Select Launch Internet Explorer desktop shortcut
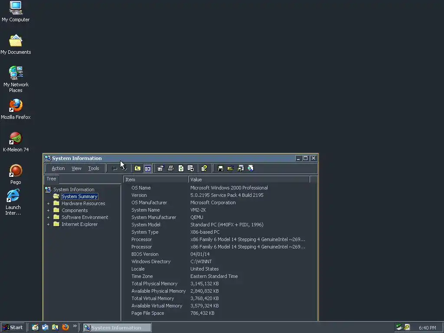Viewport: 444px width, 333px height. click(x=13, y=202)
